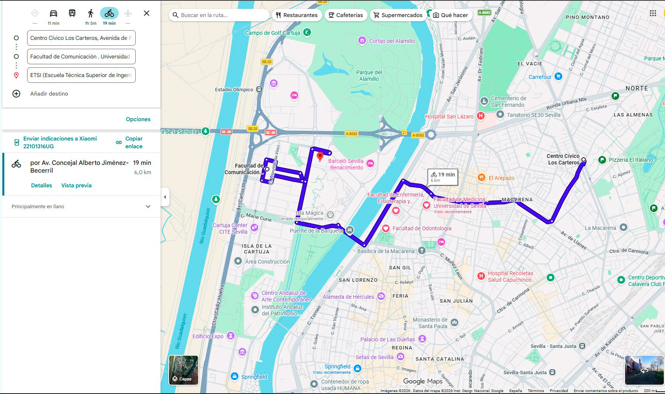The width and height of the screenshot is (665, 394).
Task: Filter by Supermercados along route
Action: (398, 15)
